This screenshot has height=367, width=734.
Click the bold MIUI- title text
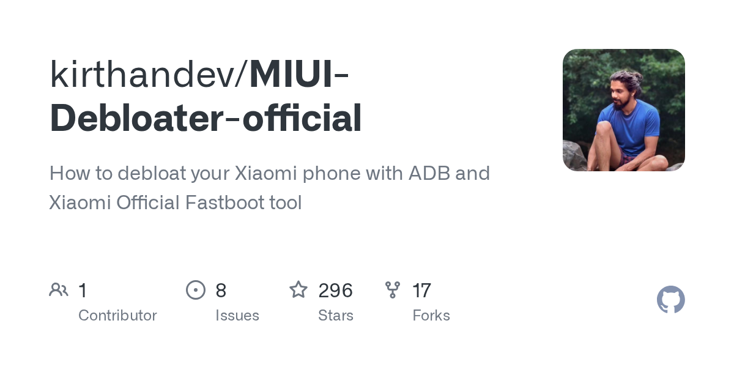coord(299,75)
